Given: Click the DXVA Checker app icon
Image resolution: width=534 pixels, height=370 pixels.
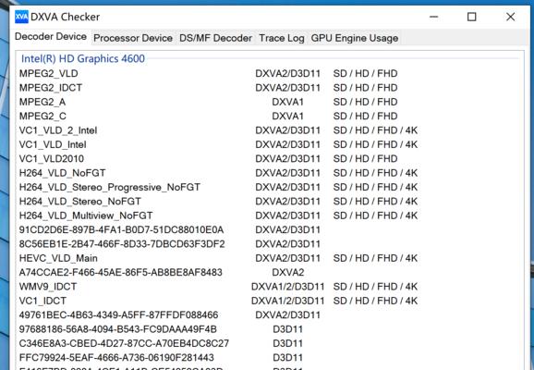Looking at the screenshot, I should pos(21,17).
